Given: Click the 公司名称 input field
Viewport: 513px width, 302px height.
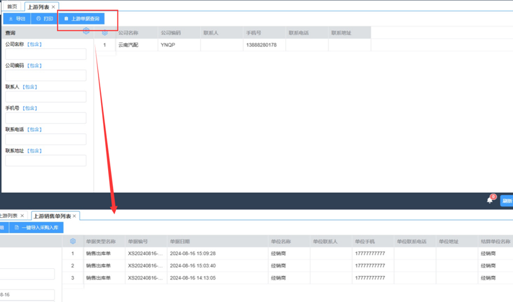Looking at the screenshot, I should 46,54.
